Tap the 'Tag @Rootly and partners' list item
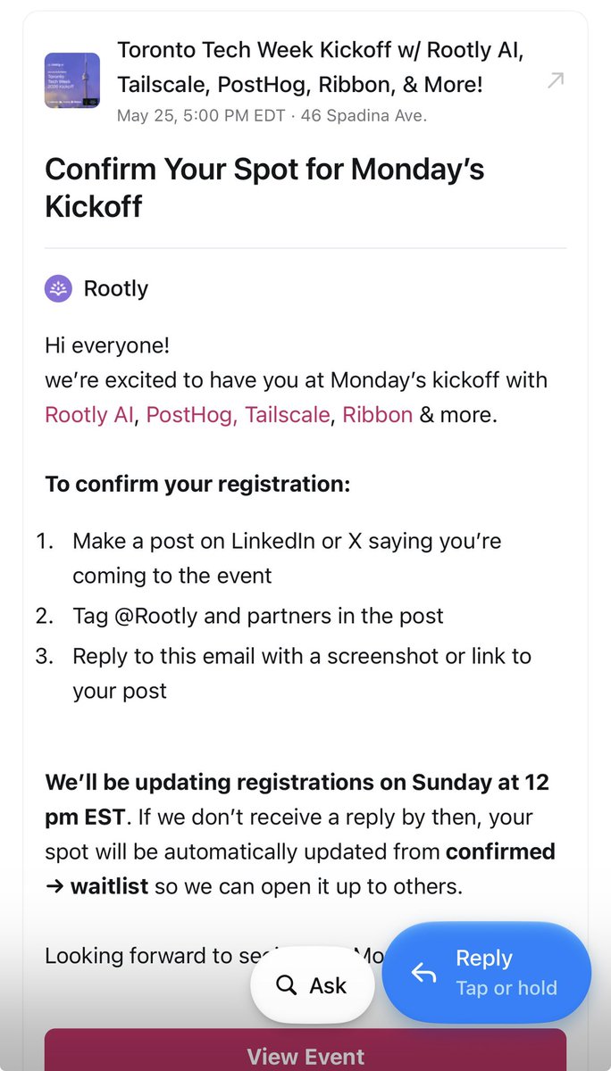Screen dimensions: 611x1071 (258, 616)
